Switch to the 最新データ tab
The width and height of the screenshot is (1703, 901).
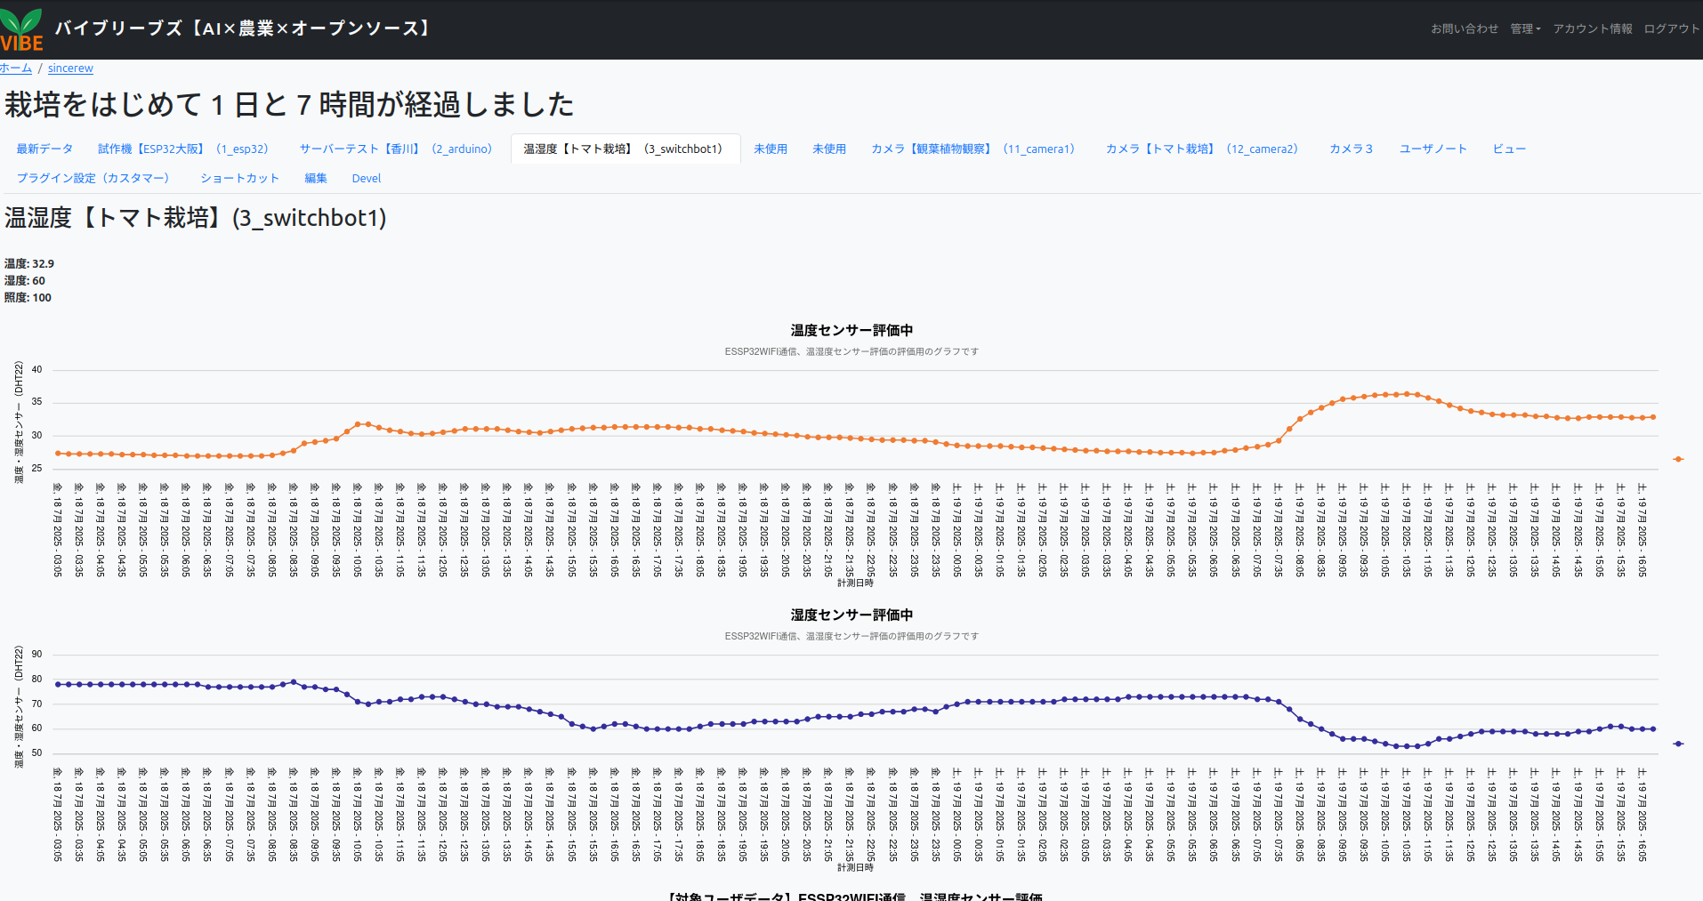[45, 149]
